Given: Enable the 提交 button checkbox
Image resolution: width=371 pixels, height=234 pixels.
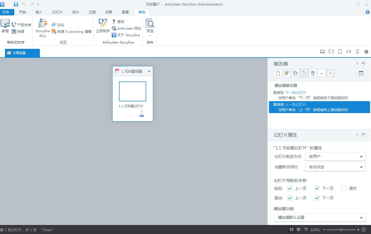Looking at the screenshot, I should tap(344, 188).
